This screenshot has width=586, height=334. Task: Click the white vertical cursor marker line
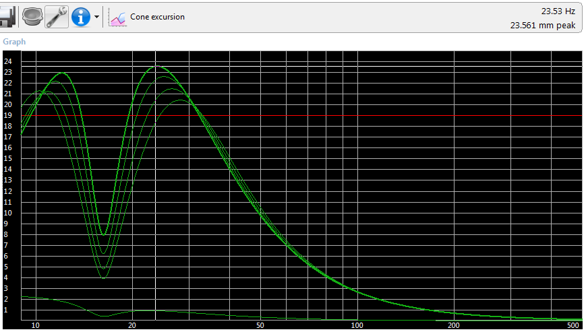[x=156, y=185]
